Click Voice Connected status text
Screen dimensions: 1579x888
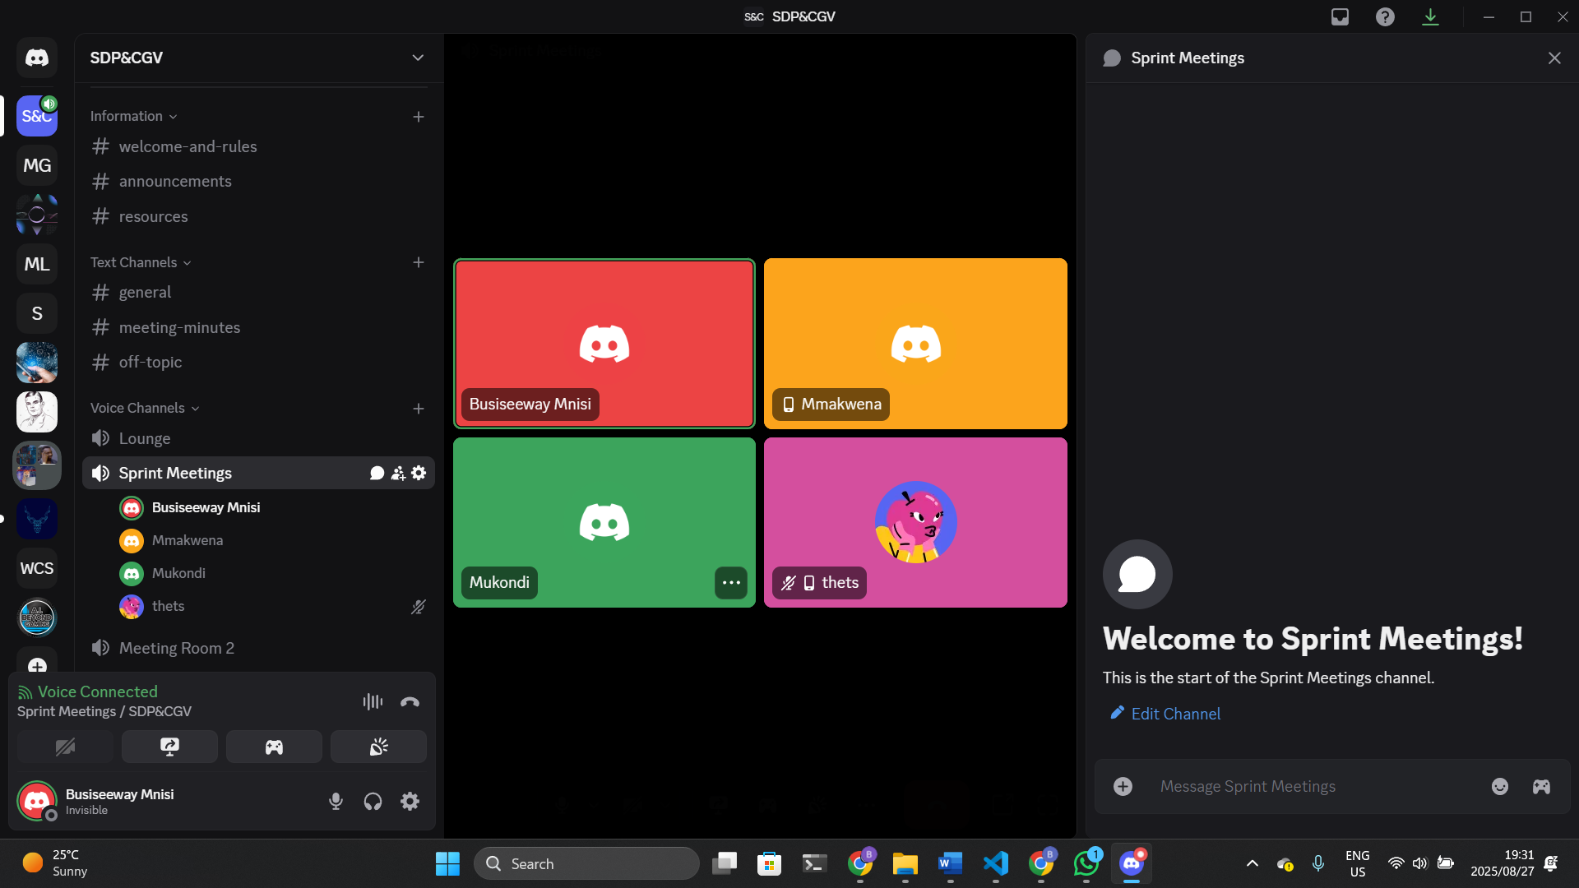97,691
